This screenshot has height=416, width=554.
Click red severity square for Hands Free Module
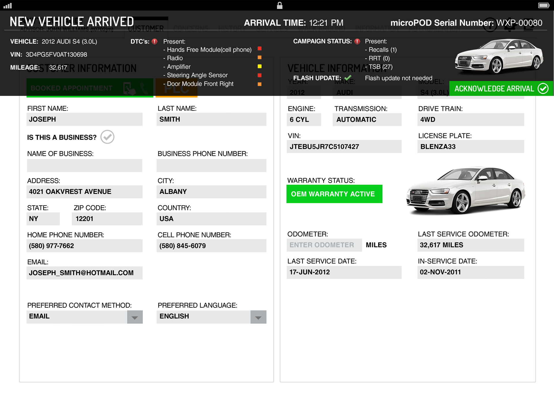259,49
